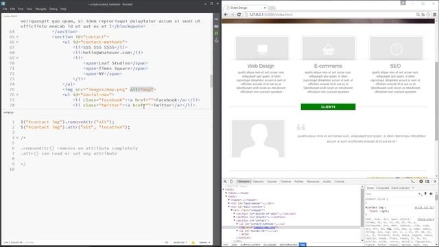
Task: Click the SEO clock thumbnail
Action: 396,49
